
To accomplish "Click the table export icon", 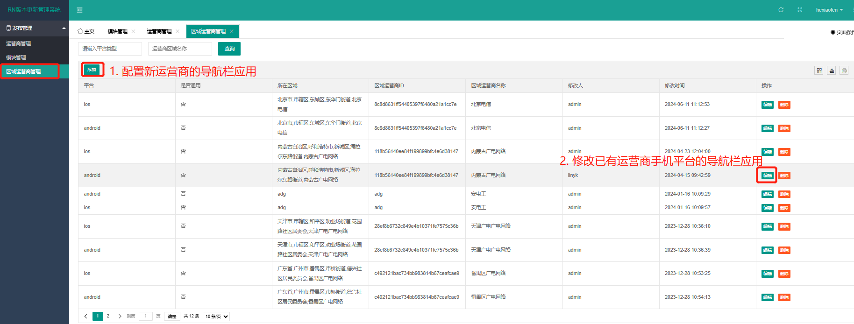I will (832, 70).
